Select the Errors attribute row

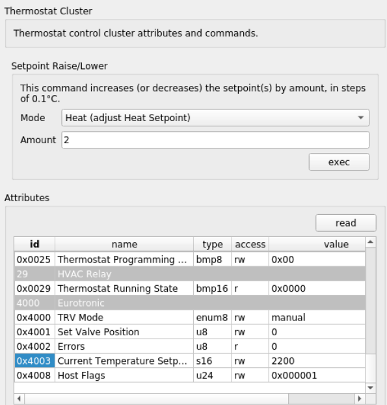pos(190,346)
